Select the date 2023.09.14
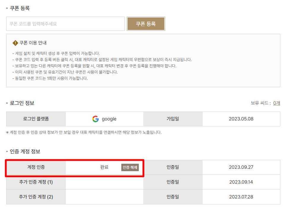 [241, 182]
